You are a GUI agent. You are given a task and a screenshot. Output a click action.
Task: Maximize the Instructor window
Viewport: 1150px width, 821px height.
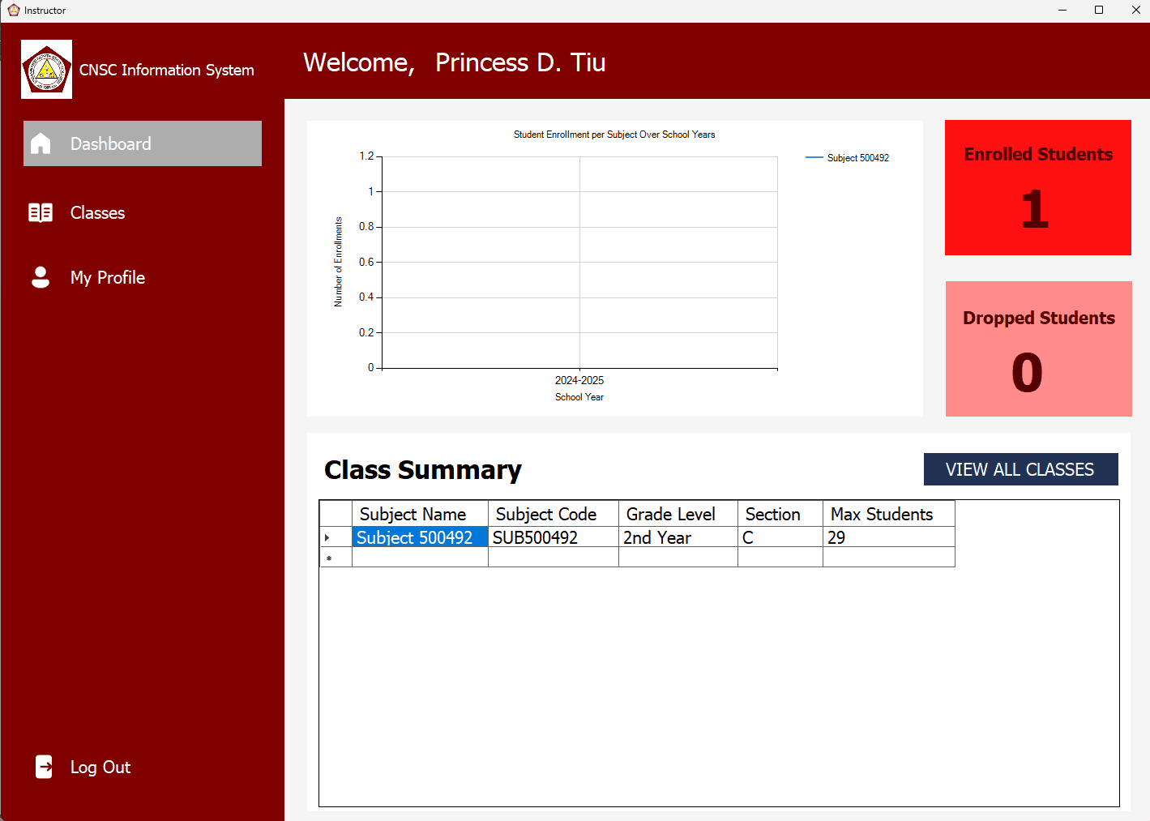point(1099,11)
